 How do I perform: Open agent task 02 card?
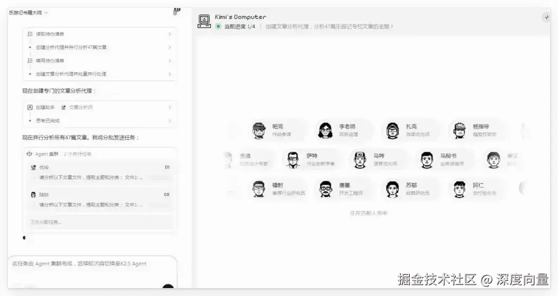tap(100, 200)
